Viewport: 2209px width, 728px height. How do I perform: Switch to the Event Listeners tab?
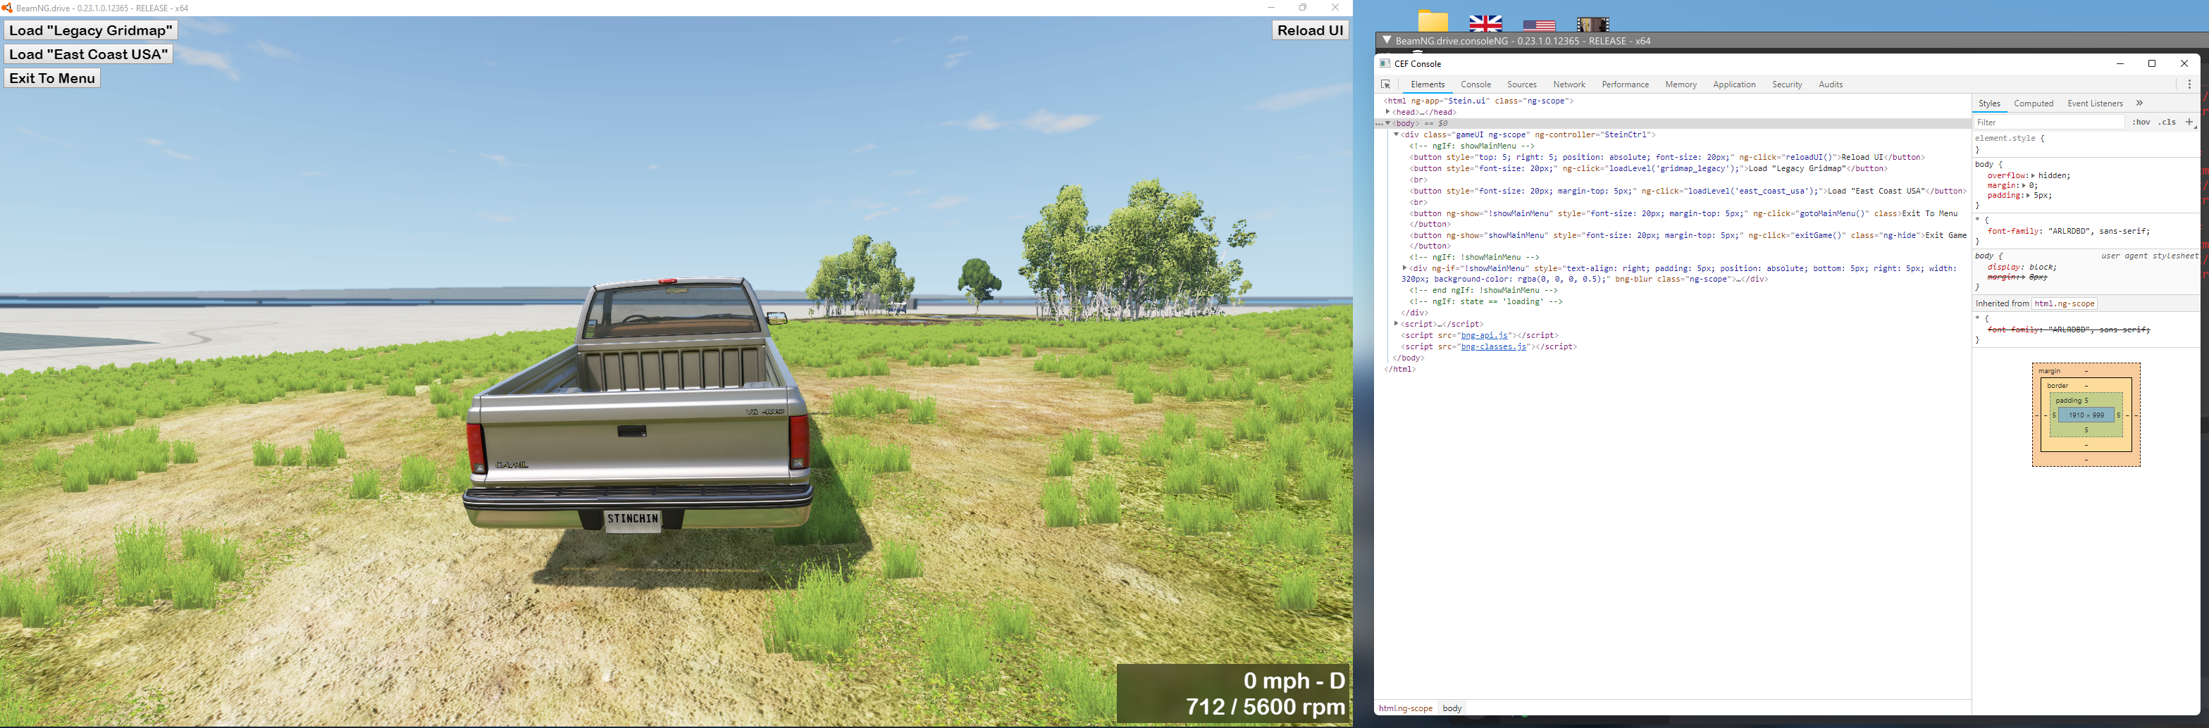tap(2095, 103)
